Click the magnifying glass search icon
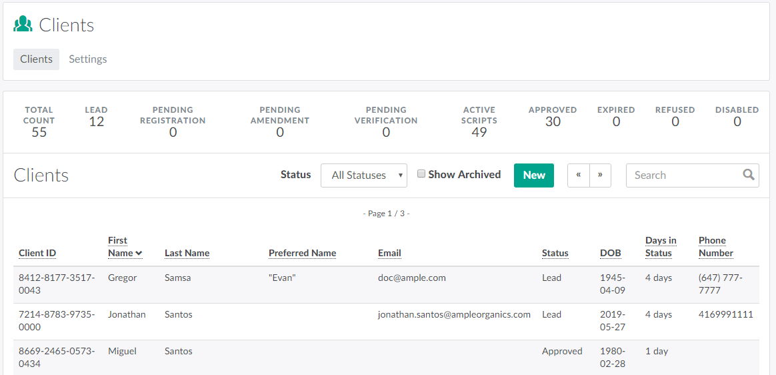Viewport: 776px width, 375px height. [x=749, y=175]
